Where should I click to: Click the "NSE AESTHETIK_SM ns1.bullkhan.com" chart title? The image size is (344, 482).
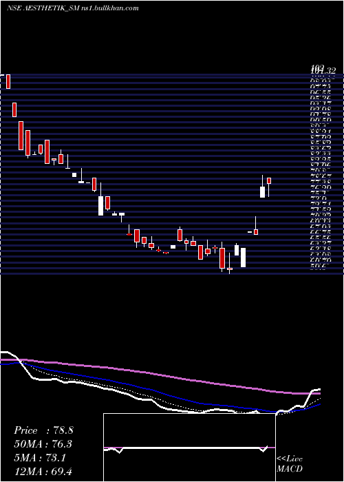(x=72, y=8)
